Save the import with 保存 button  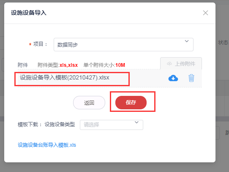[131, 103]
